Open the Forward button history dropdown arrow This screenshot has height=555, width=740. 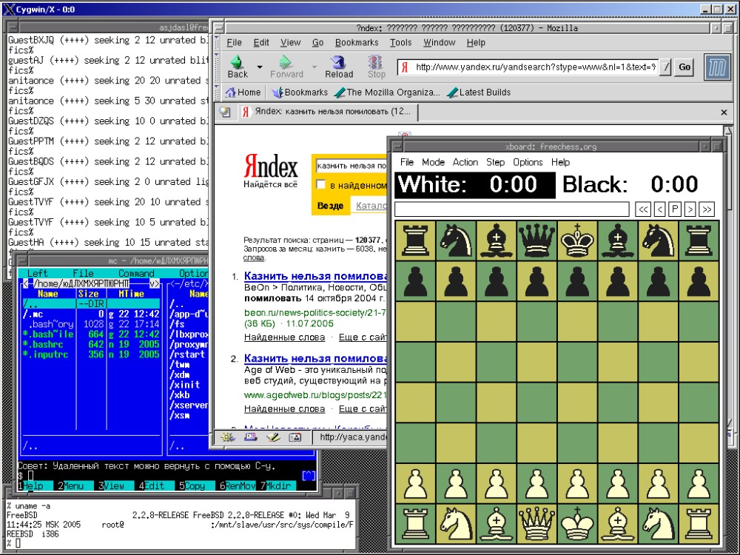[314, 67]
